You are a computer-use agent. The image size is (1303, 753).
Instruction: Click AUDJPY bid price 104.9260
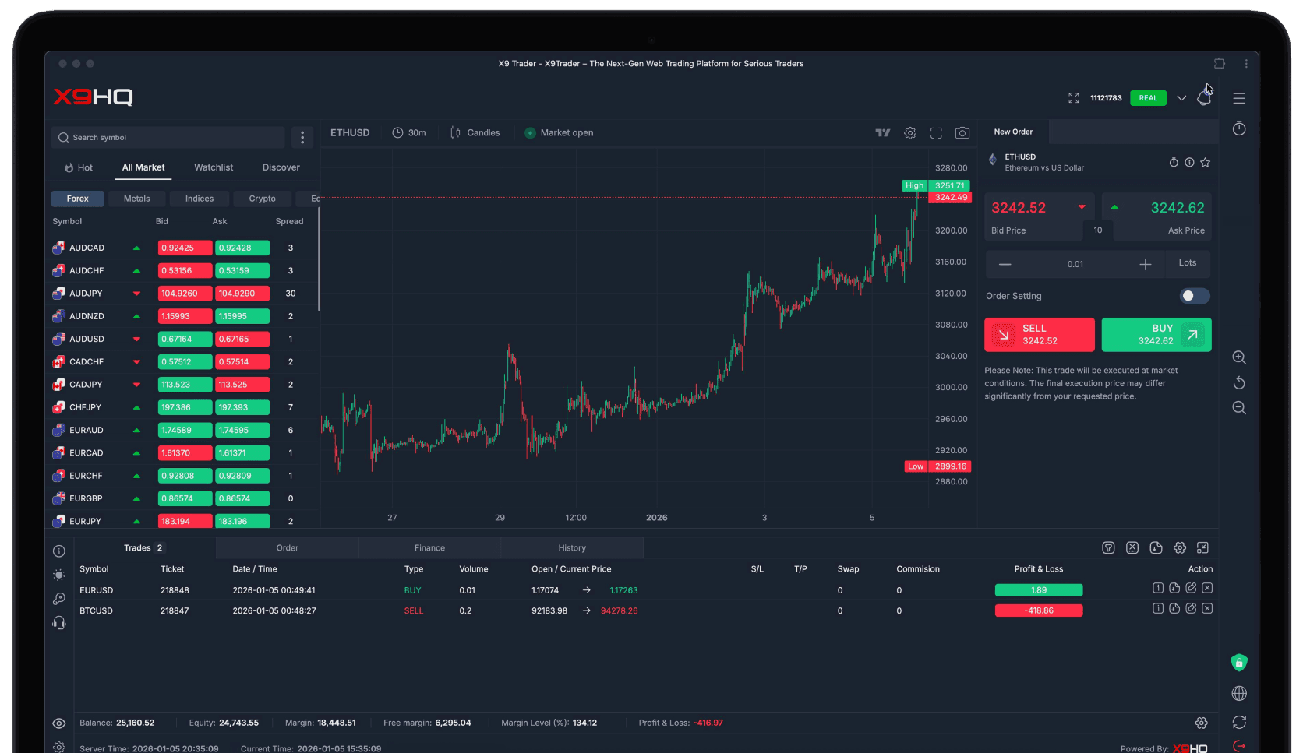click(x=185, y=294)
